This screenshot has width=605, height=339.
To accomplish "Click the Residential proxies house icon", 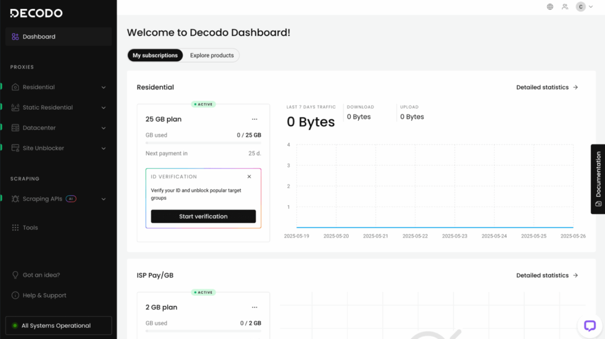I will coord(15,87).
